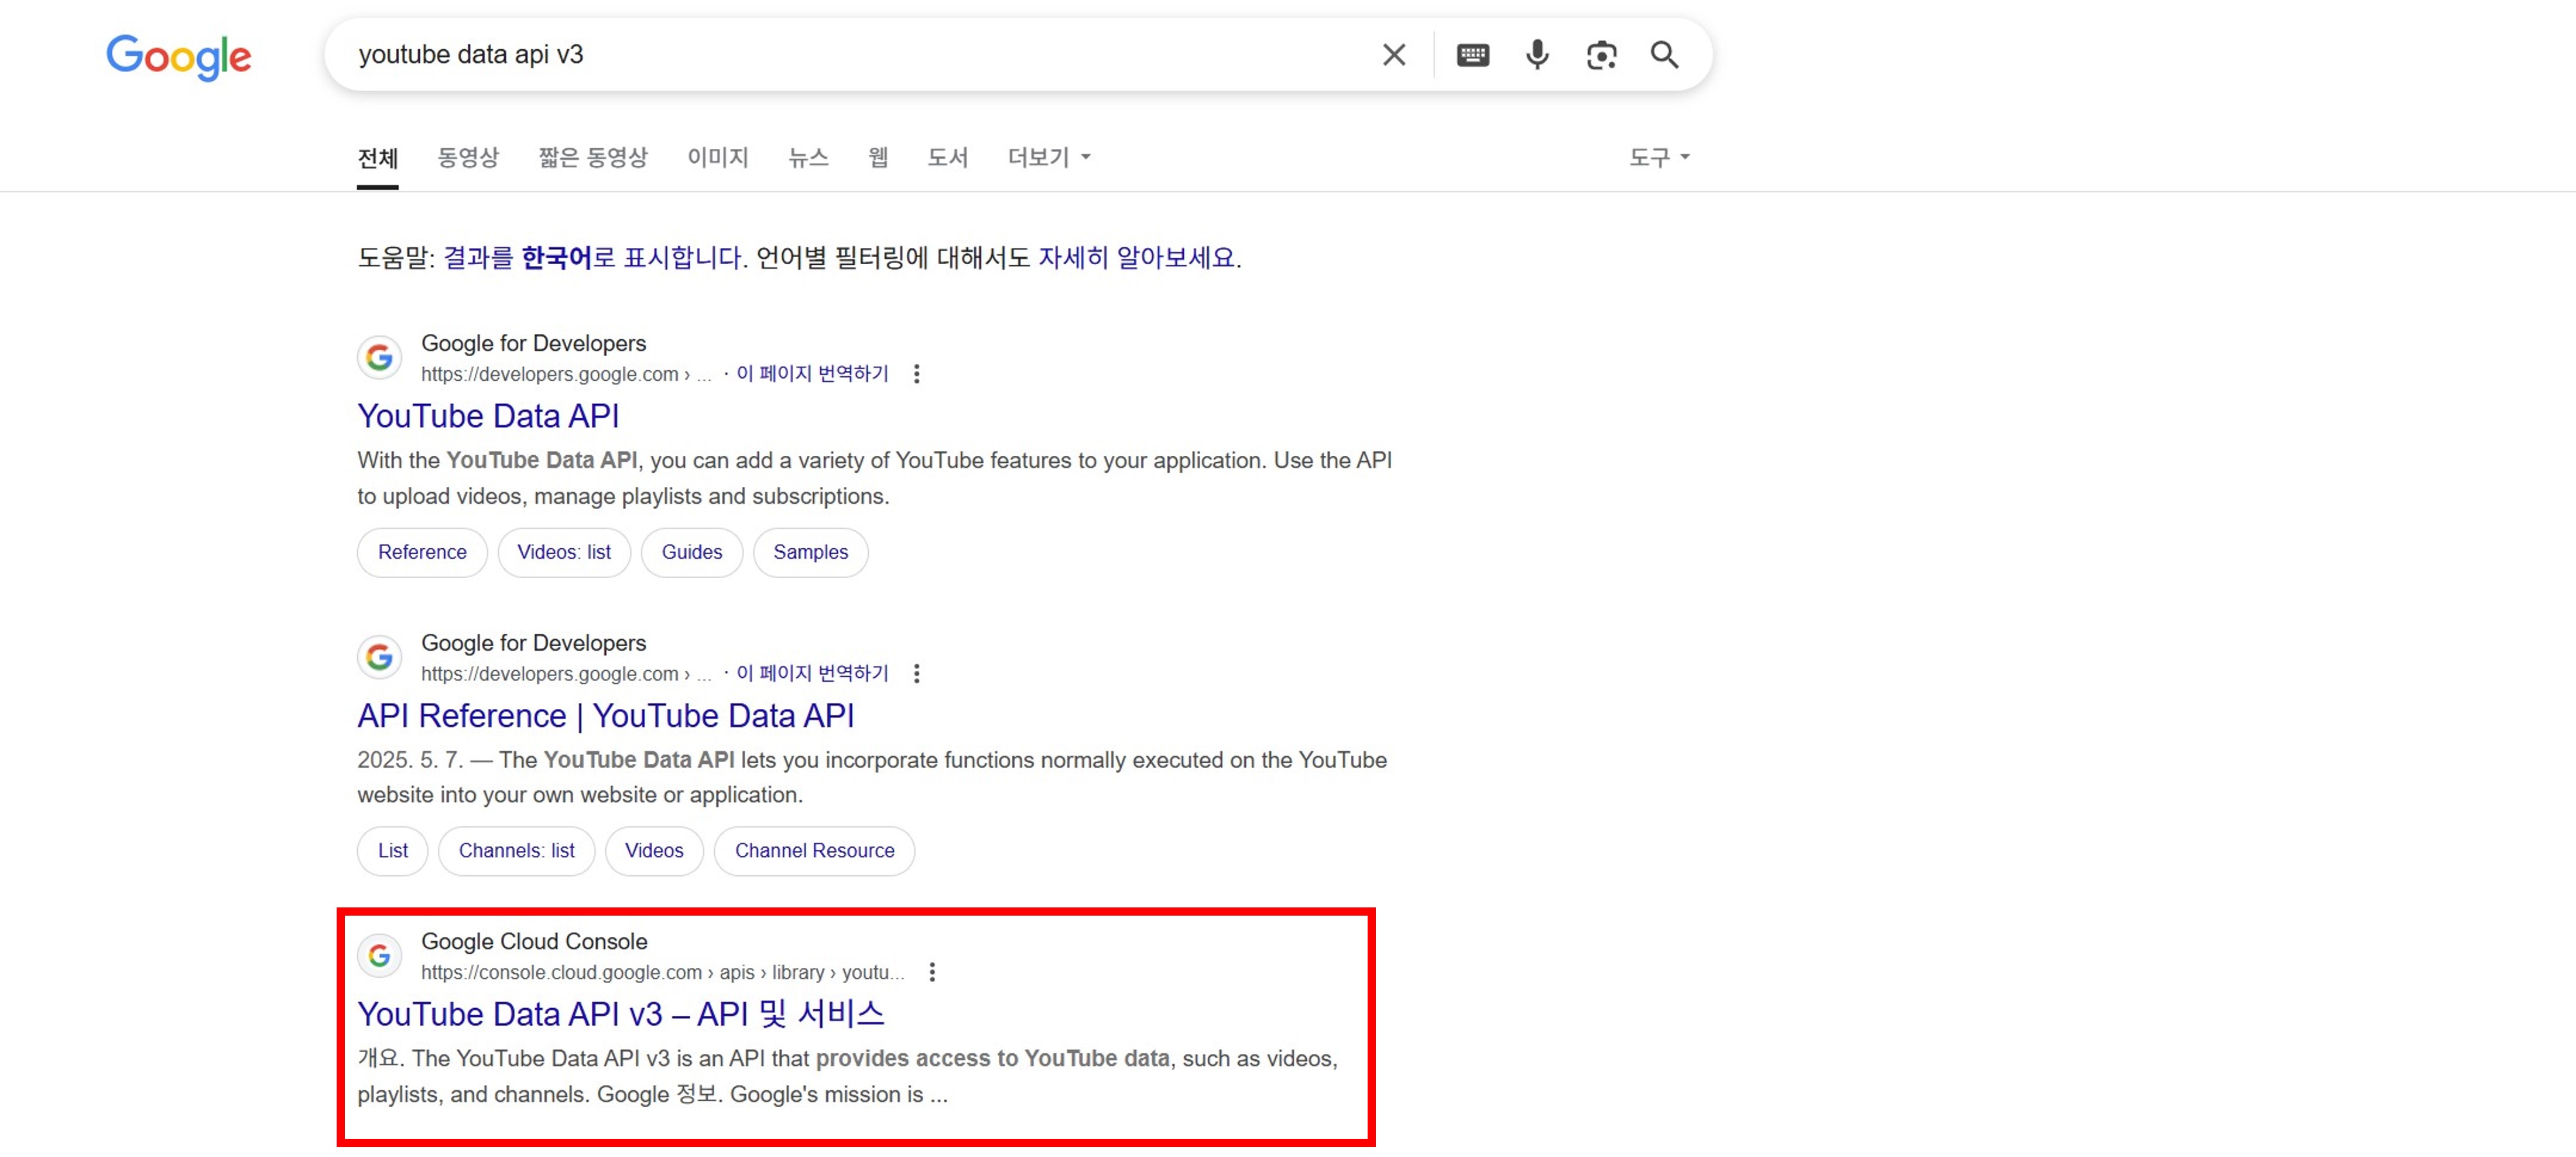
Task: Expand the 더보기 dropdown
Action: pos(1048,157)
